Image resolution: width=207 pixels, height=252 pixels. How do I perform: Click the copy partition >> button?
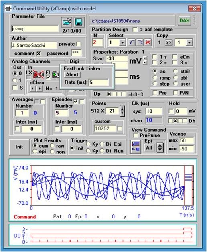[168, 43]
